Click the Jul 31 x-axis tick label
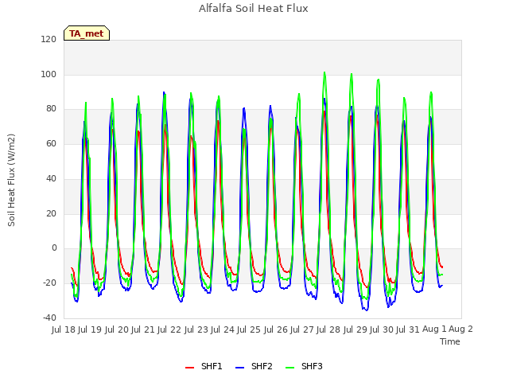The width and height of the screenshot is (509, 382). point(408,329)
